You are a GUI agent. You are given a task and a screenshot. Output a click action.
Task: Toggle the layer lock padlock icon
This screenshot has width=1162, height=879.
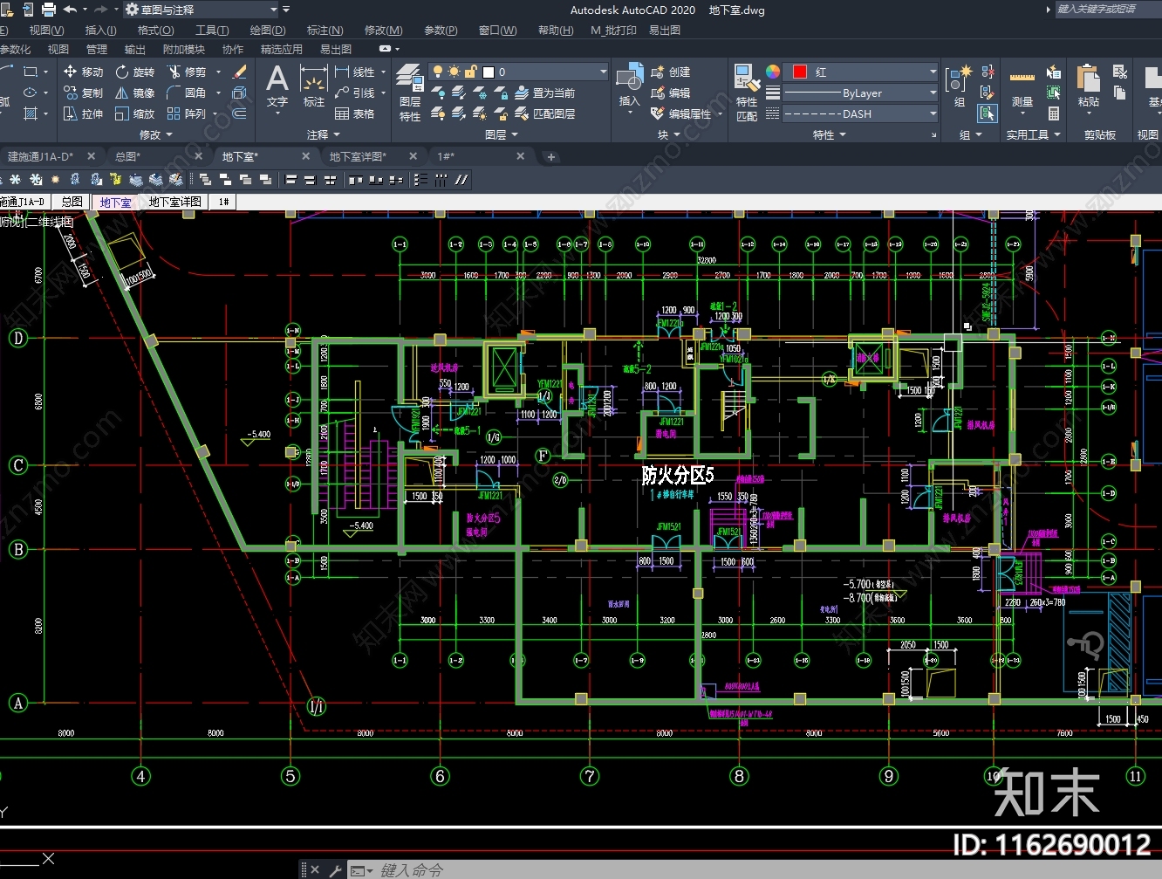point(470,72)
